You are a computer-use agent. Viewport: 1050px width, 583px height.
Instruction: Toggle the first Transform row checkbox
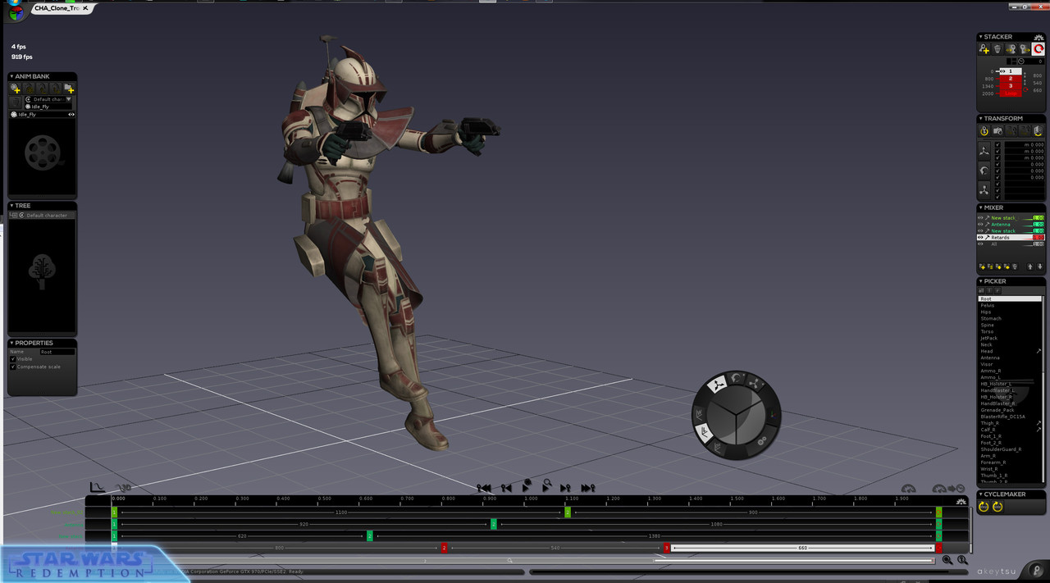997,145
